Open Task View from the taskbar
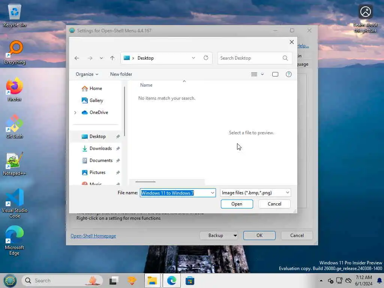This screenshot has height=288, width=384. 114,280
